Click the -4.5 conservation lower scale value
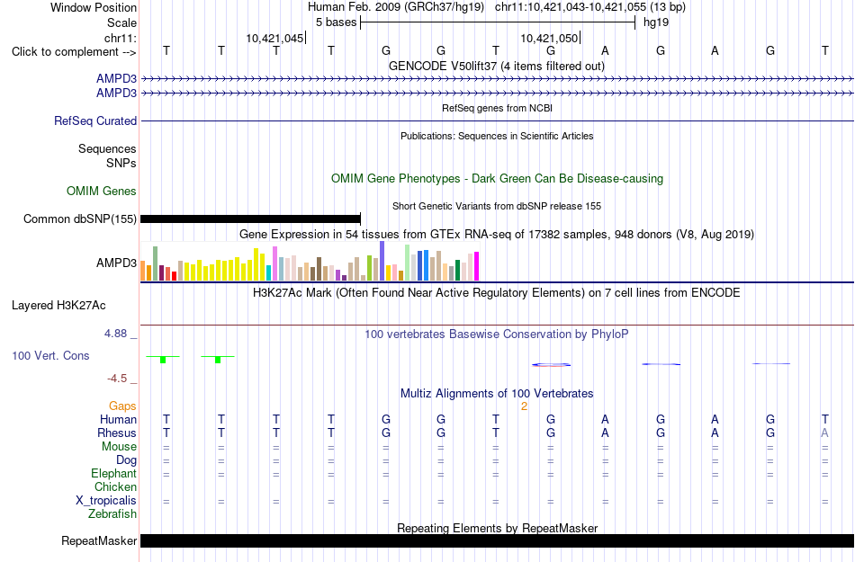This screenshot has height=562, width=855. tap(117, 378)
